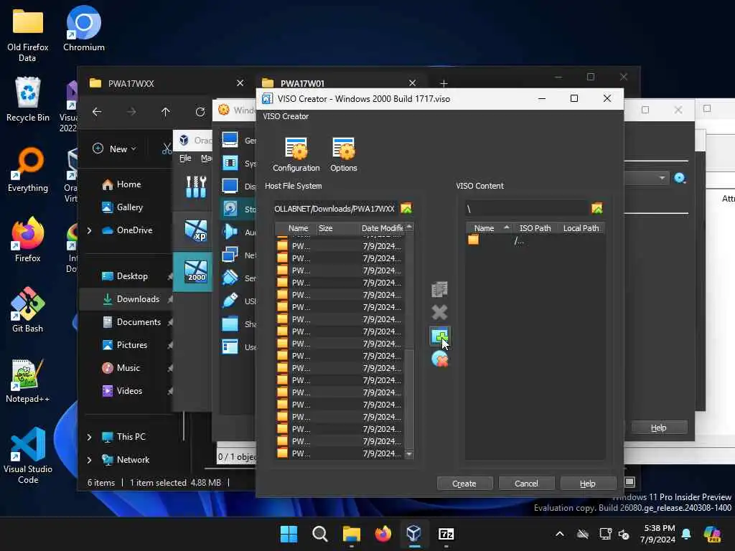Open Git Bash desktop shortcut

coord(28,310)
